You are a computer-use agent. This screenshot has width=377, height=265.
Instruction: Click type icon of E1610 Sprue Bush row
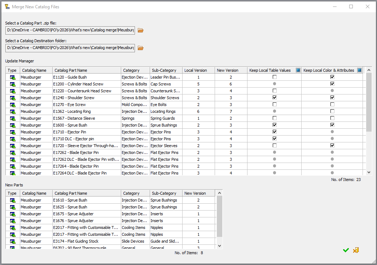click(x=13, y=200)
